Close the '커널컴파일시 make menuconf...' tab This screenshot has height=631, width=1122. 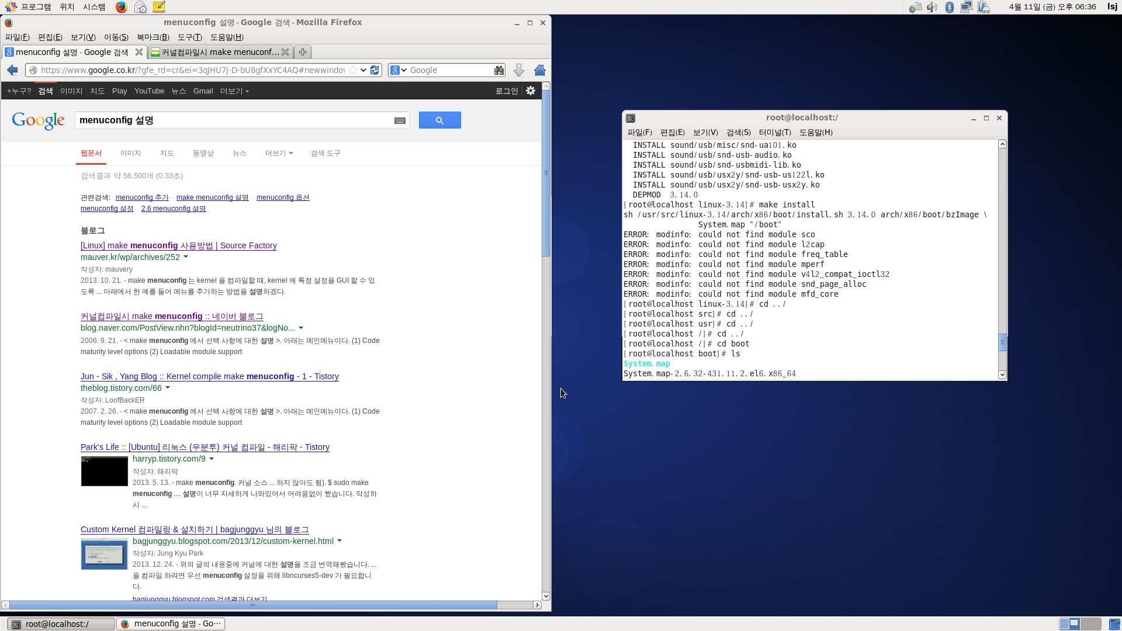coord(285,52)
